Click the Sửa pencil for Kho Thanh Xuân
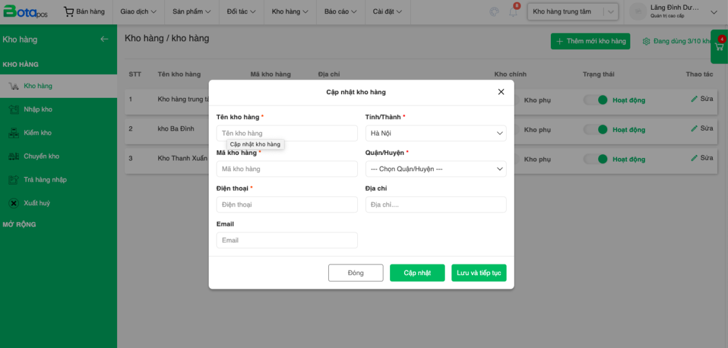The image size is (728, 348). click(702, 158)
